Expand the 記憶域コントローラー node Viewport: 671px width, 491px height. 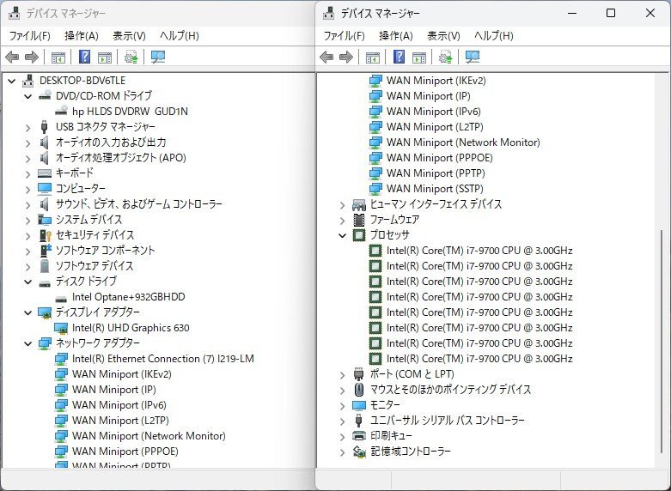pyautogui.click(x=343, y=452)
